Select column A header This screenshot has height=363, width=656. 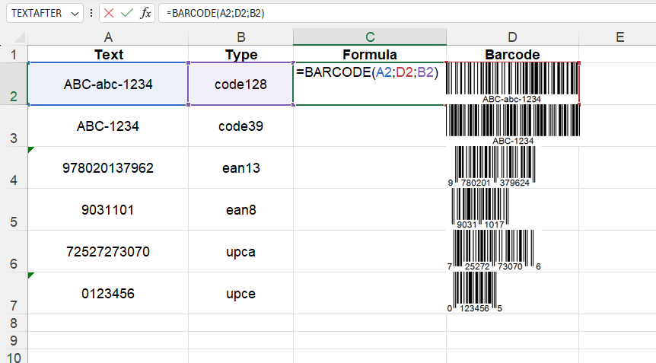(x=108, y=37)
